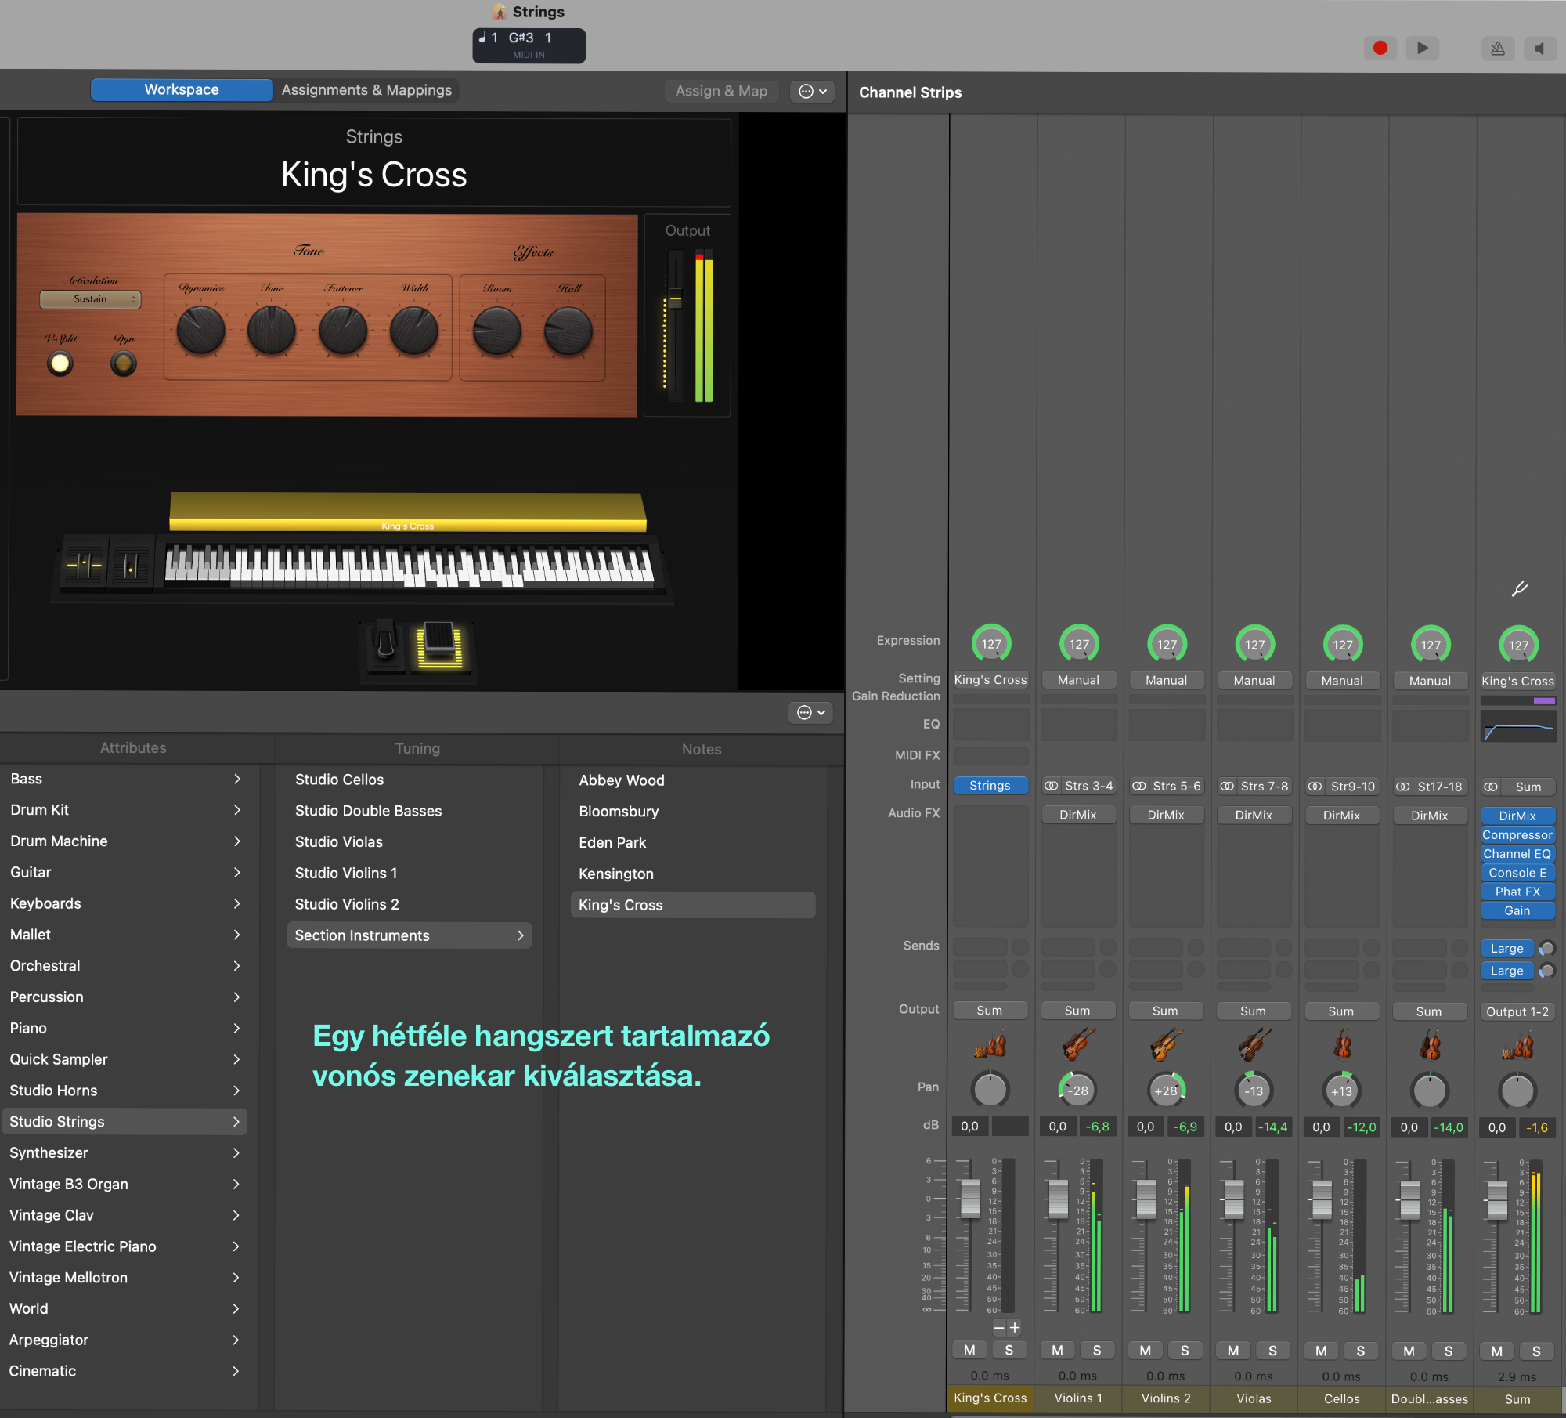Screen dimensions: 1566x1418
Task: Open the patch library action menu
Action: tap(810, 712)
